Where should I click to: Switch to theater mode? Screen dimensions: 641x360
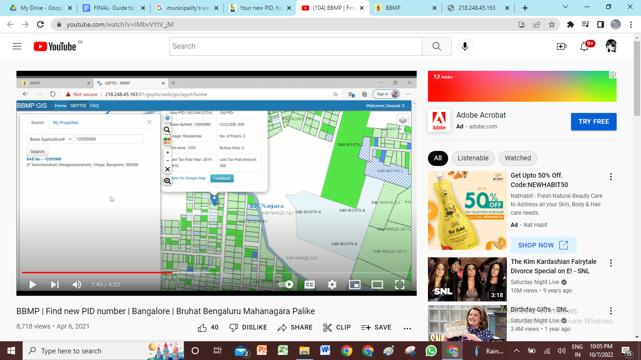(377, 285)
